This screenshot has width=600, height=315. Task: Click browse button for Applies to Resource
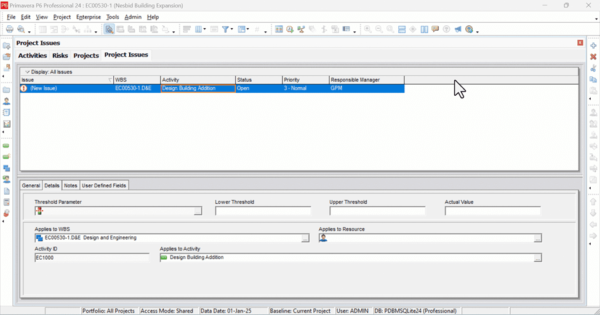pyautogui.click(x=538, y=238)
